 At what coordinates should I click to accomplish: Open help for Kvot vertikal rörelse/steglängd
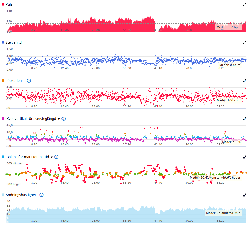[x=64, y=119]
